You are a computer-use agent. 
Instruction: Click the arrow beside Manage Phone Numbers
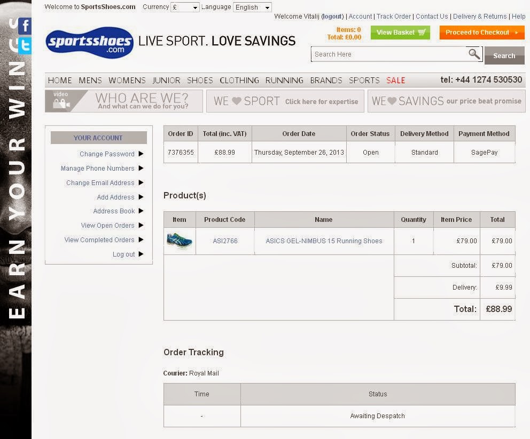coord(141,168)
